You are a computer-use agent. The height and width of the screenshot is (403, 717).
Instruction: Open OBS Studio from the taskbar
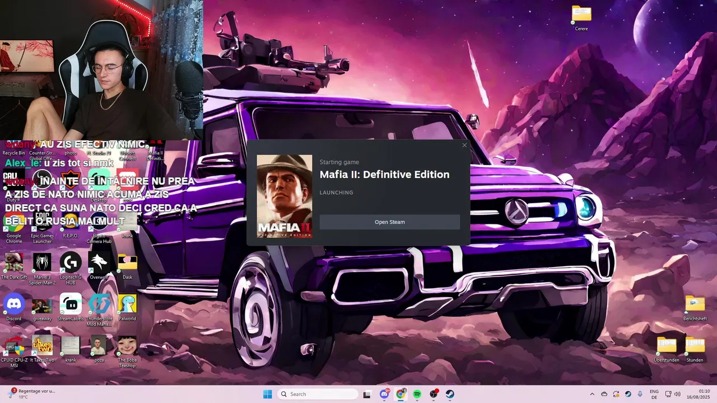(x=434, y=394)
